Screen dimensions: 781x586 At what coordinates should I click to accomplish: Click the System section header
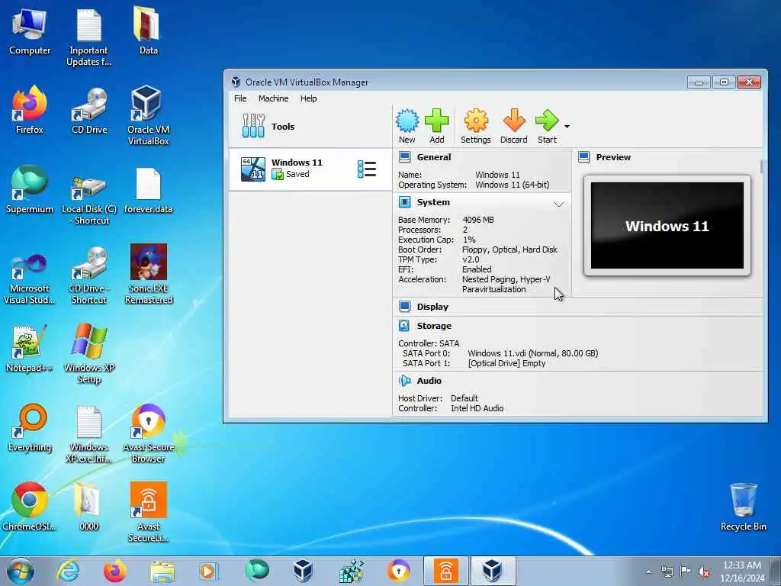click(x=433, y=201)
